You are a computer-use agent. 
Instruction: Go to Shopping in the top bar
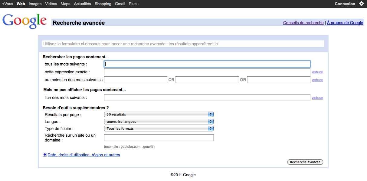click(103, 4)
